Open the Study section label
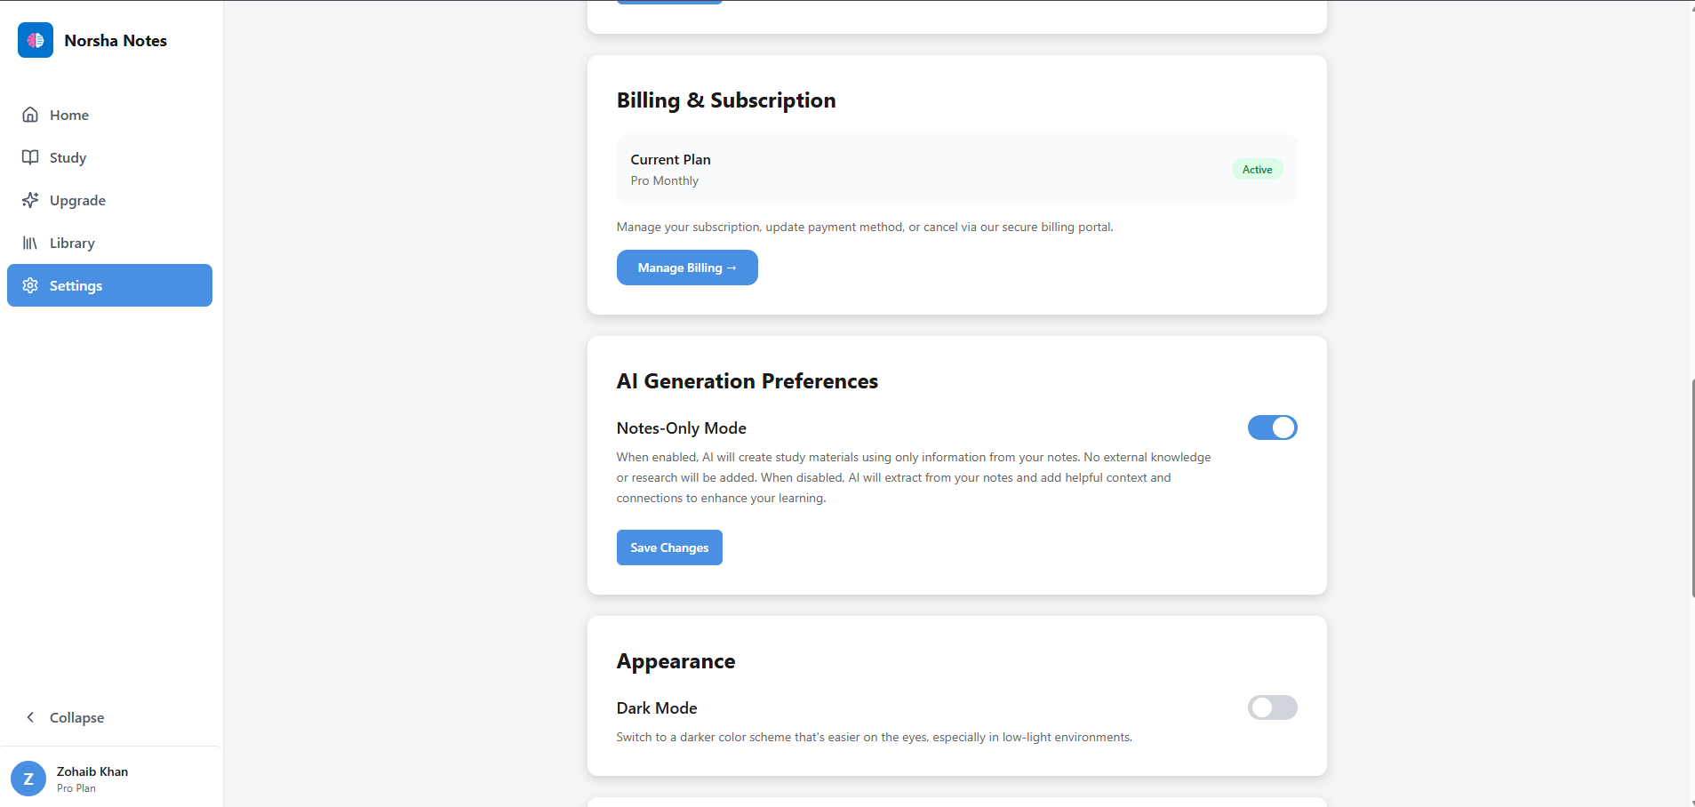Viewport: 1695px width, 807px height. 68,157
